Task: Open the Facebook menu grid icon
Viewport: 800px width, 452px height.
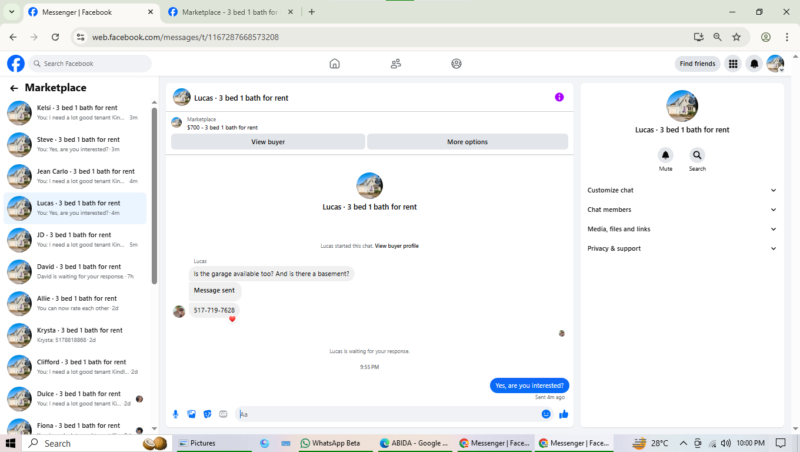Action: pos(733,64)
